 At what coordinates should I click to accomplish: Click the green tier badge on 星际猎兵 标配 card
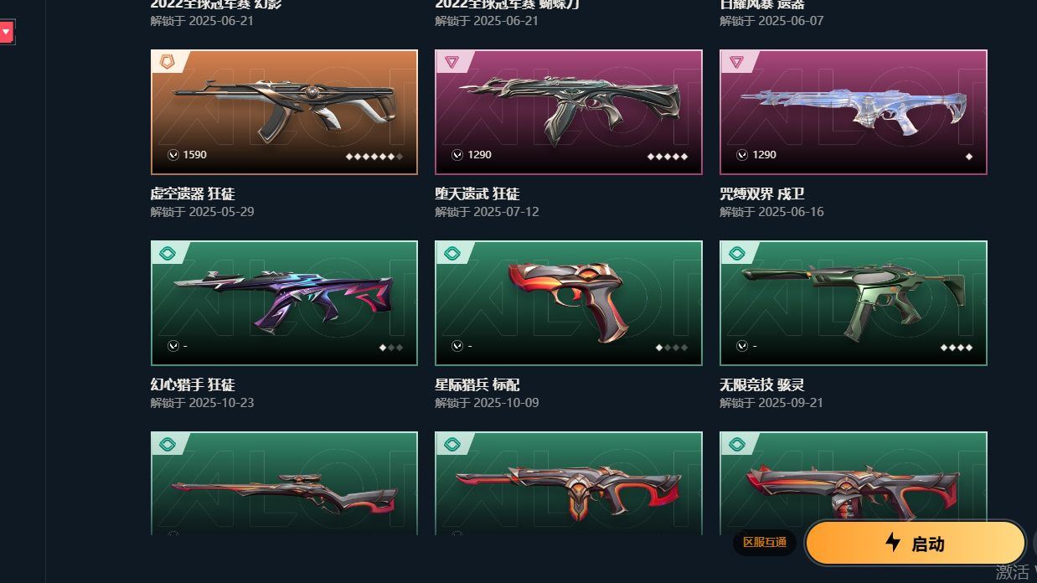tap(451, 253)
